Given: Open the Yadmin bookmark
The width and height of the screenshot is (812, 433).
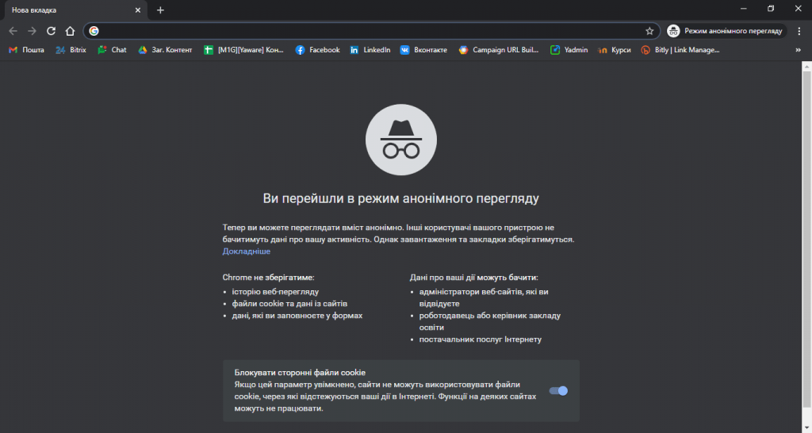Looking at the screenshot, I should 569,50.
